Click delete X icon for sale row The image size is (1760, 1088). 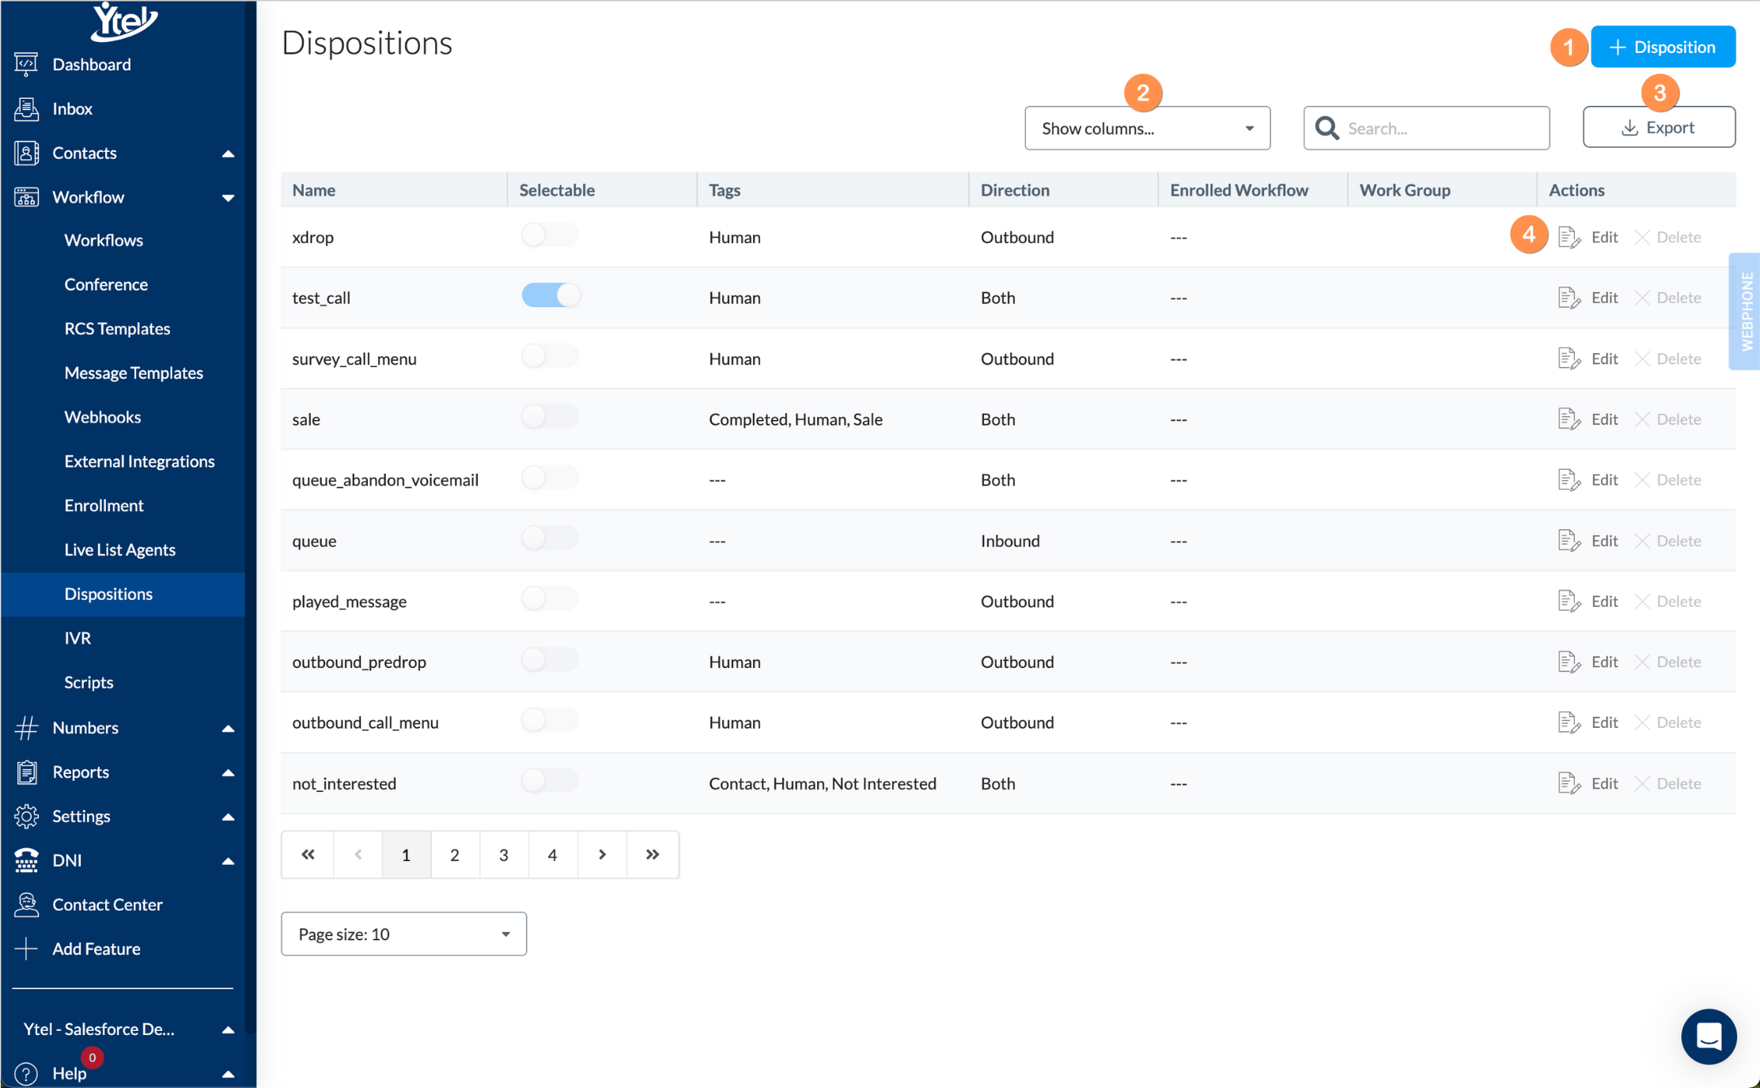pyautogui.click(x=1642, y=419)
